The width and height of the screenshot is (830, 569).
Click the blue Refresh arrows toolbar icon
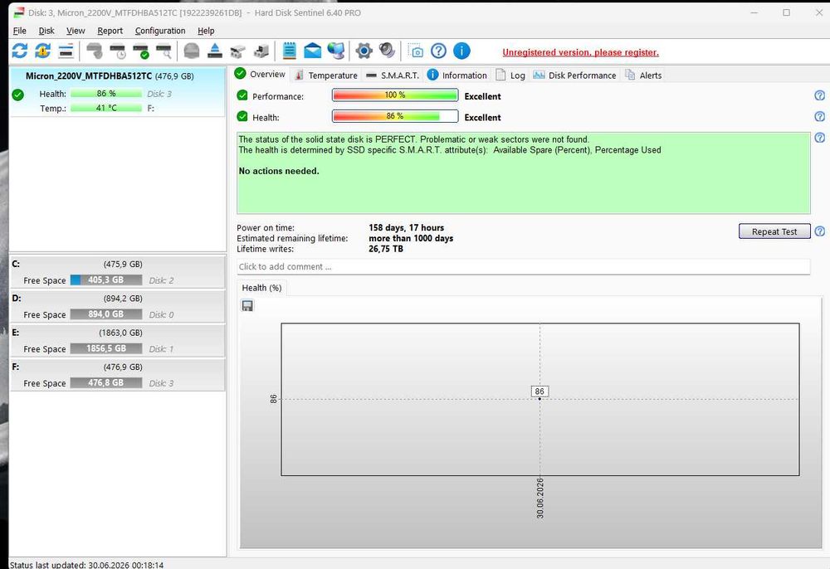coord(20,51)
